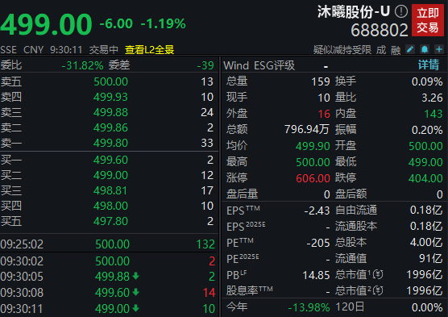Open the ESG 详情 link

[429, 65]
